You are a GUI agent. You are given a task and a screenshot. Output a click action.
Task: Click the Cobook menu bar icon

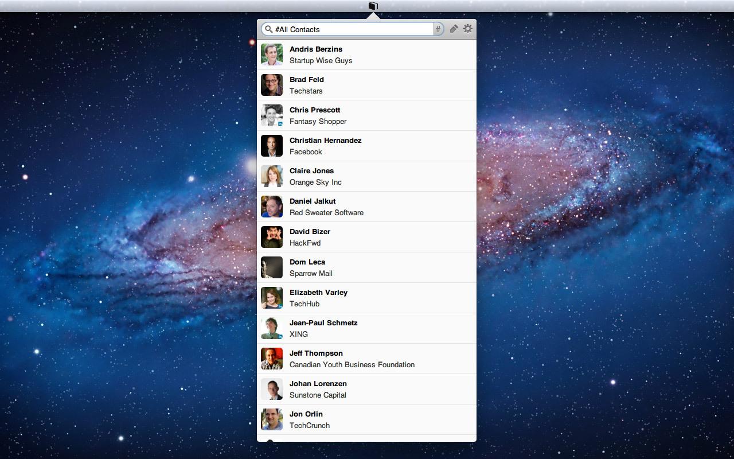[373, 6]
